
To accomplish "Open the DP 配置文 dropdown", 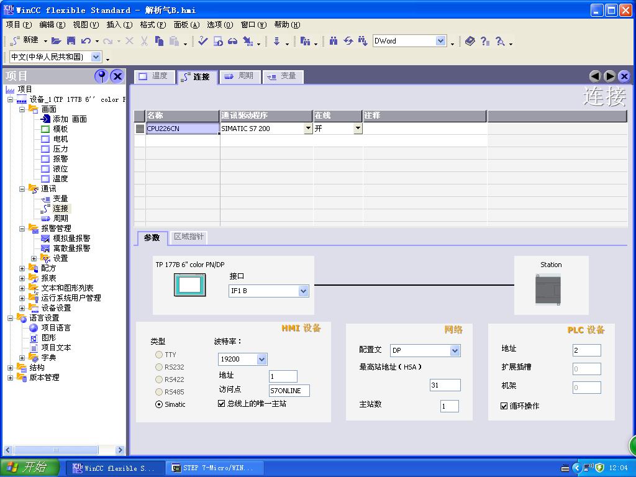I will pyautogui.click(x=455, y=350).
